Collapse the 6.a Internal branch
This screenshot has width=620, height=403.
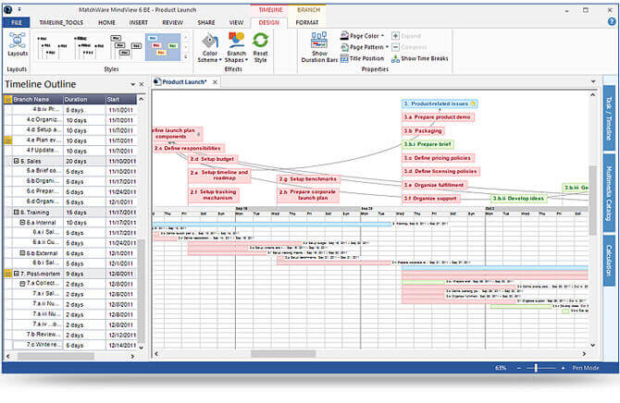[x=22, y=223]
